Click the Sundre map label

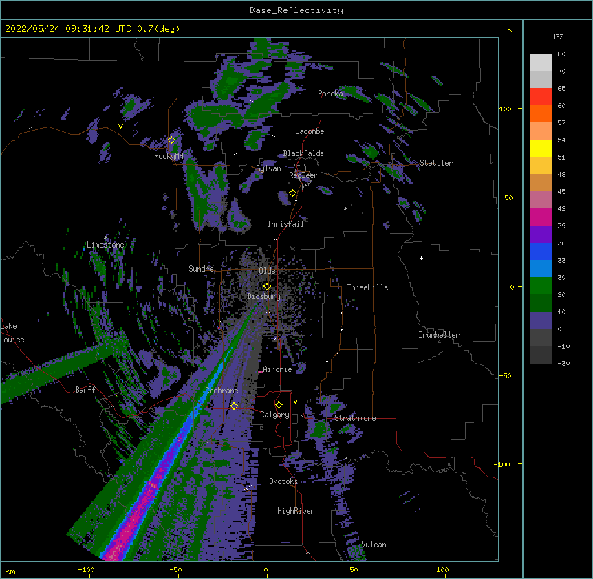click(x=201, y=269)
